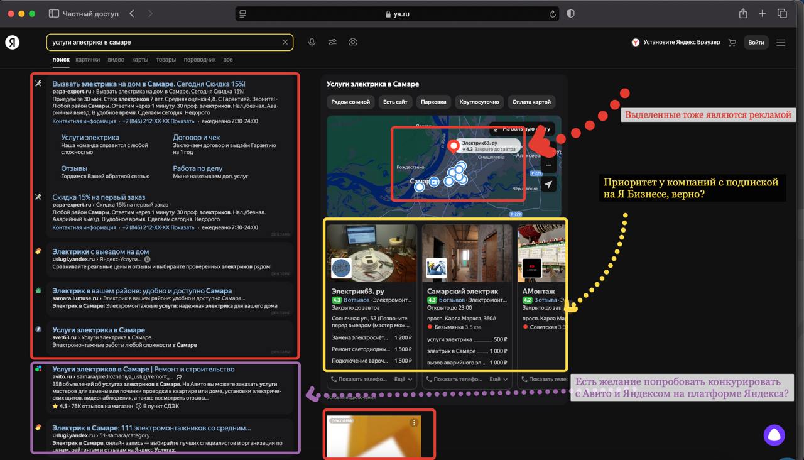Screen dimensions: 804x460
Task: Show all services via все tab
Action: [228, 60]
